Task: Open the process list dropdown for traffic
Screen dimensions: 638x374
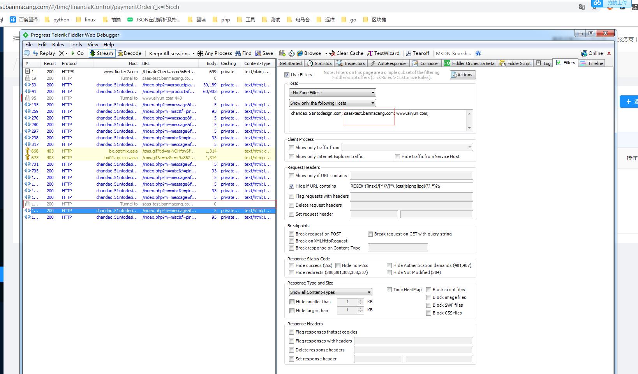Action: tap(407, 147)
